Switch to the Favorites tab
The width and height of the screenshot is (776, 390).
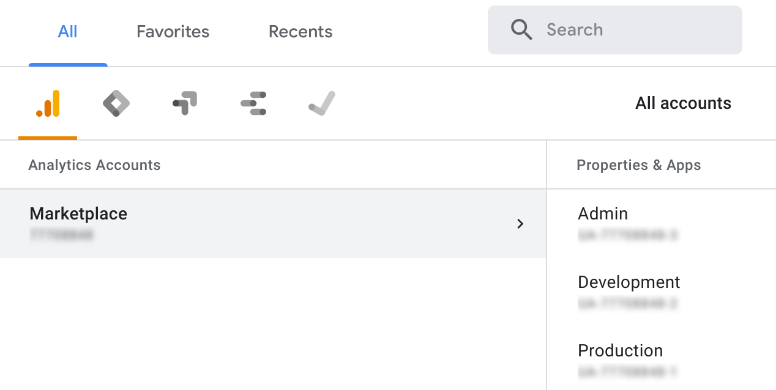[173, 32]
